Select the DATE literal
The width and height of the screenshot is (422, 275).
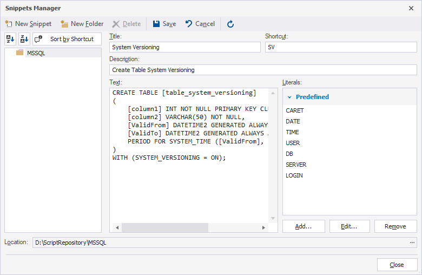[x=293, y=121]
